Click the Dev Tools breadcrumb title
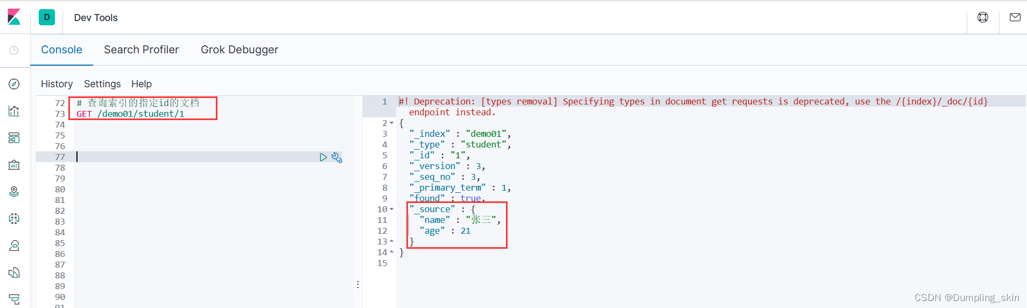 click(96, 18)
